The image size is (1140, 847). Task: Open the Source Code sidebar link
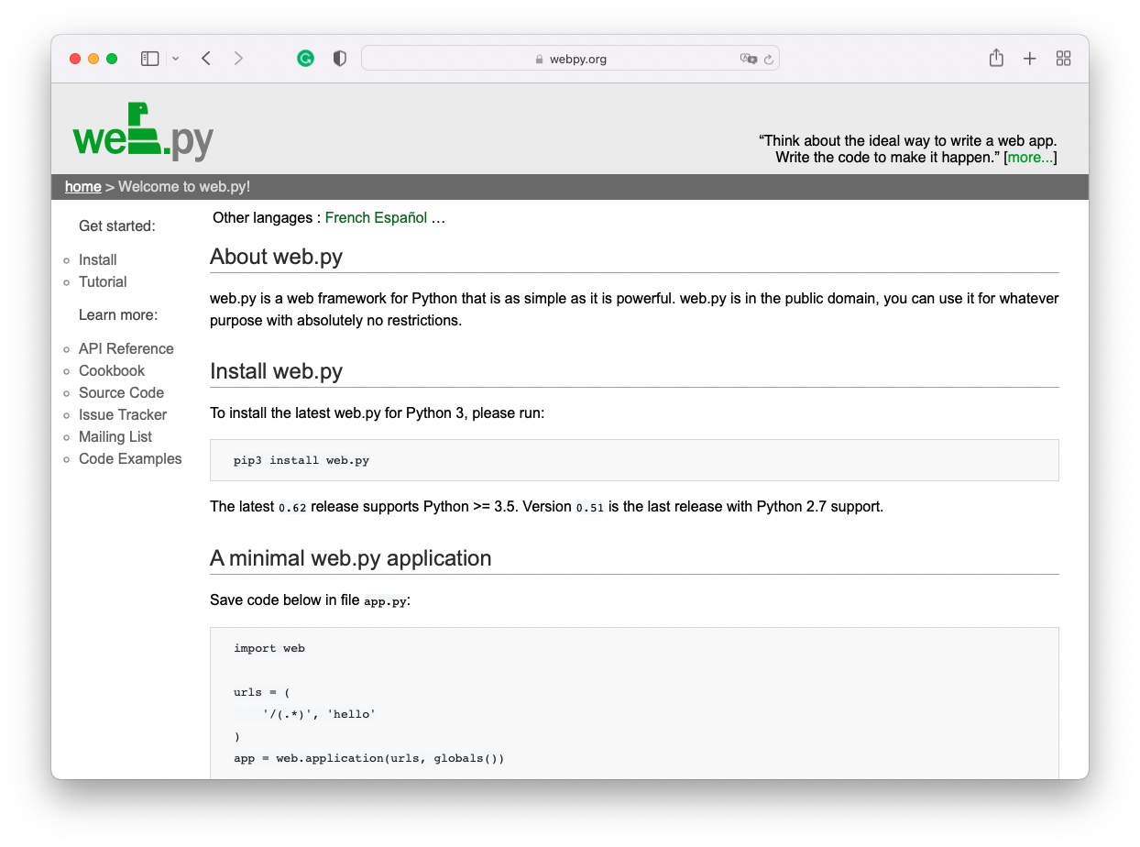tap(121, 392)
